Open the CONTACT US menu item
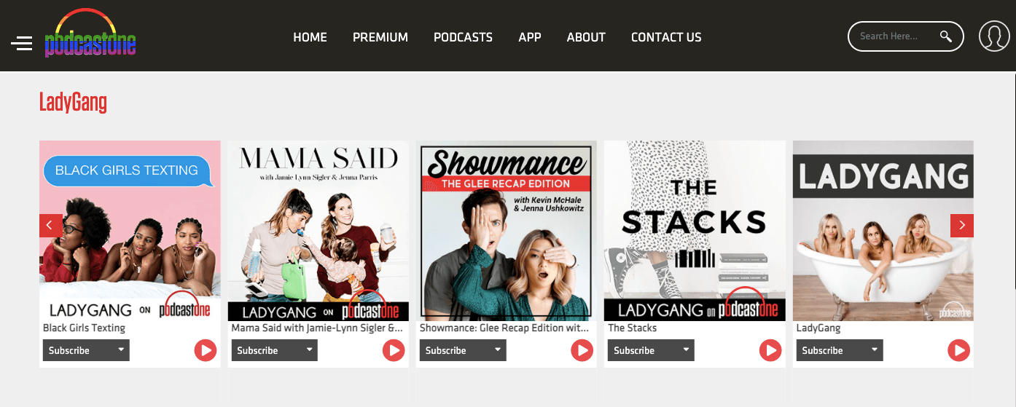Screen dimensions: 1016x407 tap(666, 37)
